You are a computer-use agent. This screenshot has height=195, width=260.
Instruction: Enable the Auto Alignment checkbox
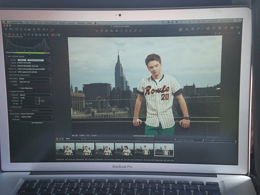click(19, 88)
